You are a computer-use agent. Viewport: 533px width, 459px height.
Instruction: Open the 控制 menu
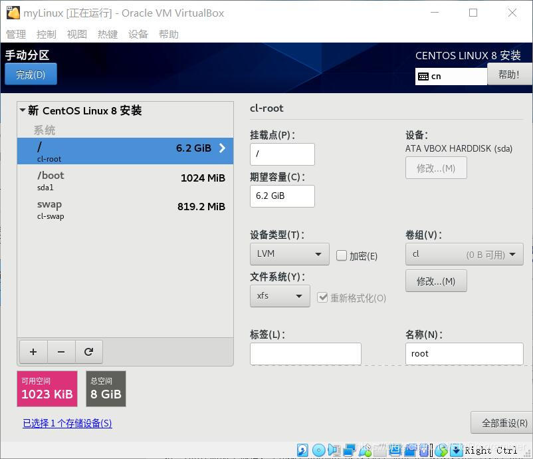[x=47, y=34]
